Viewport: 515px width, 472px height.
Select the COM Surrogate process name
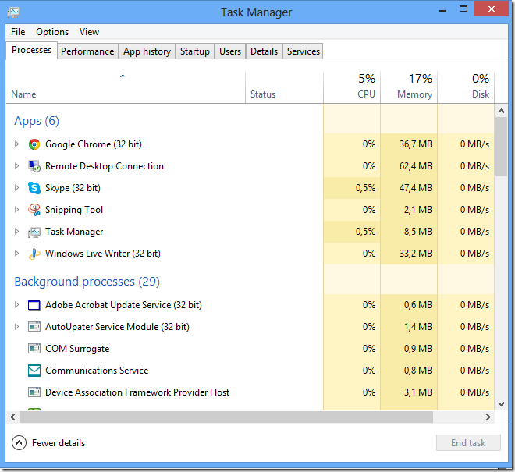click(x=77, y=349)
